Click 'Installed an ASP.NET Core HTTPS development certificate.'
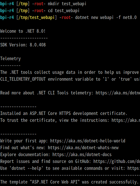140x186 pixels. (64, 113)
